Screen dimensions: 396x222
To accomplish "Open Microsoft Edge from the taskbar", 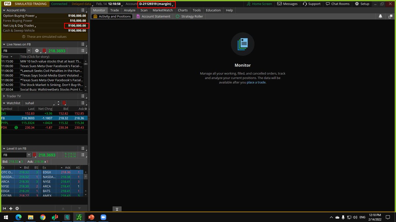I will click(x=18, y=217).
